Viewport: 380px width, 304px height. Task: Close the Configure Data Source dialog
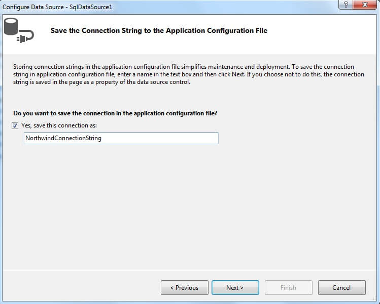[364, 5]
